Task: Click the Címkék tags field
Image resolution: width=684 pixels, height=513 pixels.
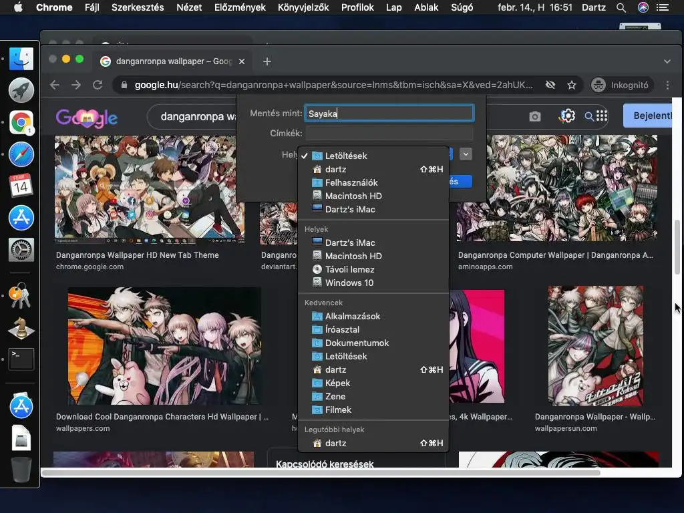Action: click(x=389, y=133)
